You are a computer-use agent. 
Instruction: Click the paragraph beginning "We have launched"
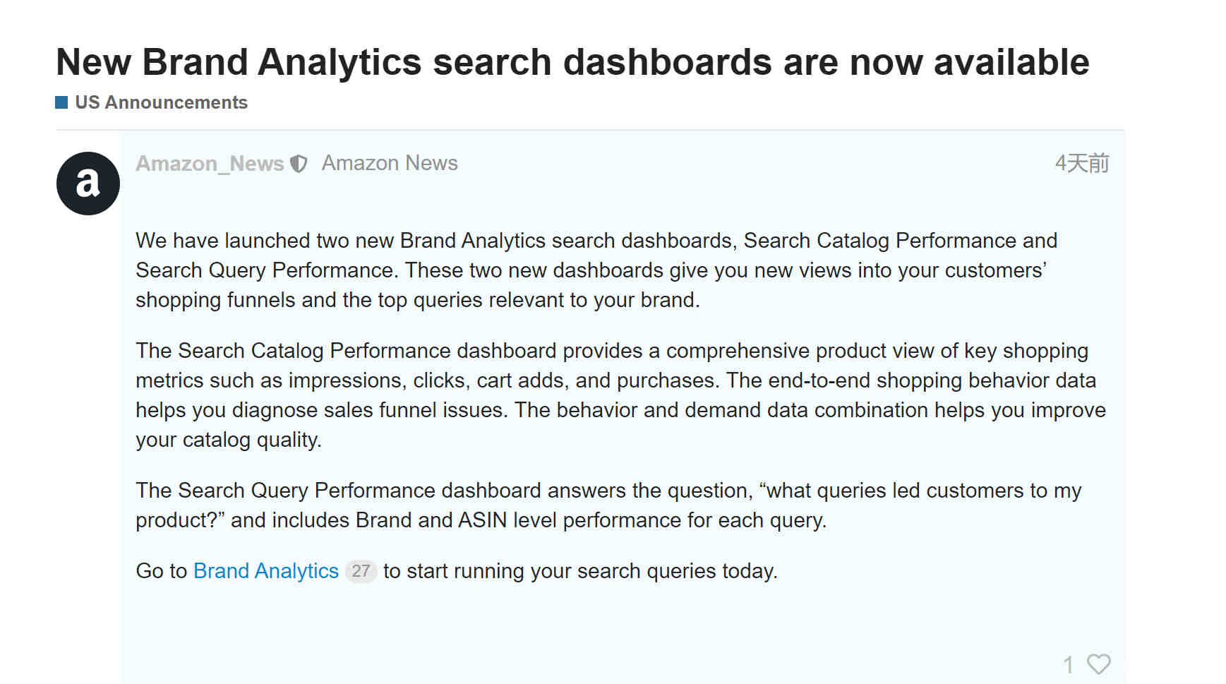coord(596,270)
